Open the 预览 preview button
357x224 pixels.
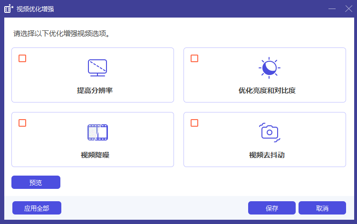click(x=36, y=182)
